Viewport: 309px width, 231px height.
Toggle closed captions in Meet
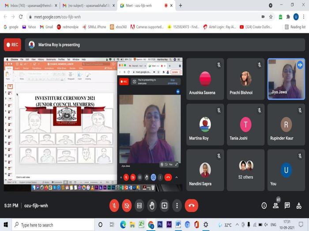point(139,205)
